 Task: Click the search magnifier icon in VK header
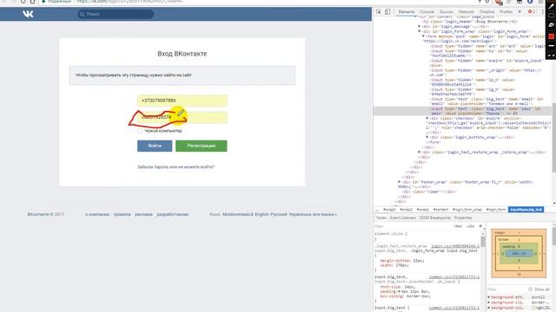[x=82, y=14]
